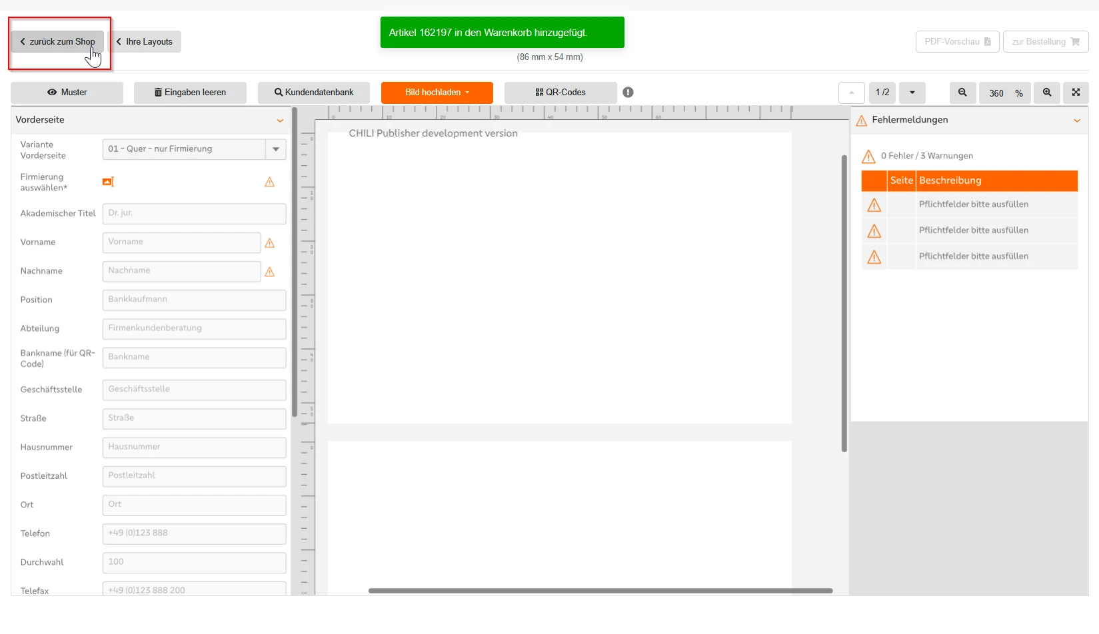
Task: Click warning icon next to Vorname field
Action: coord(270,243)
